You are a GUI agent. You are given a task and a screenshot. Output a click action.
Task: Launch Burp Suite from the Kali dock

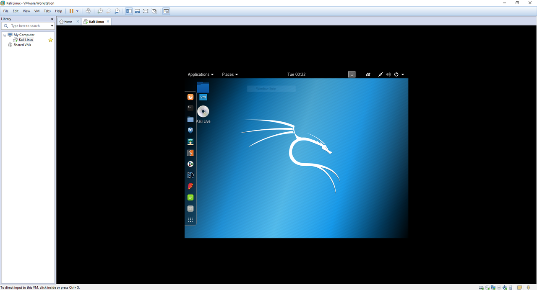[190, 153]
